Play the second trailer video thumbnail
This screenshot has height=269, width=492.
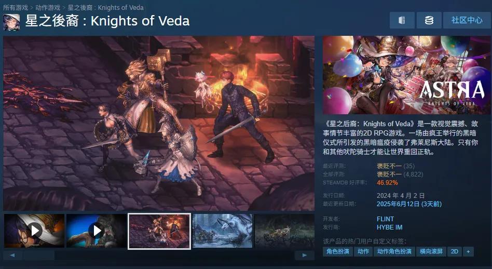pyautogui.click(x=97, y=231)
